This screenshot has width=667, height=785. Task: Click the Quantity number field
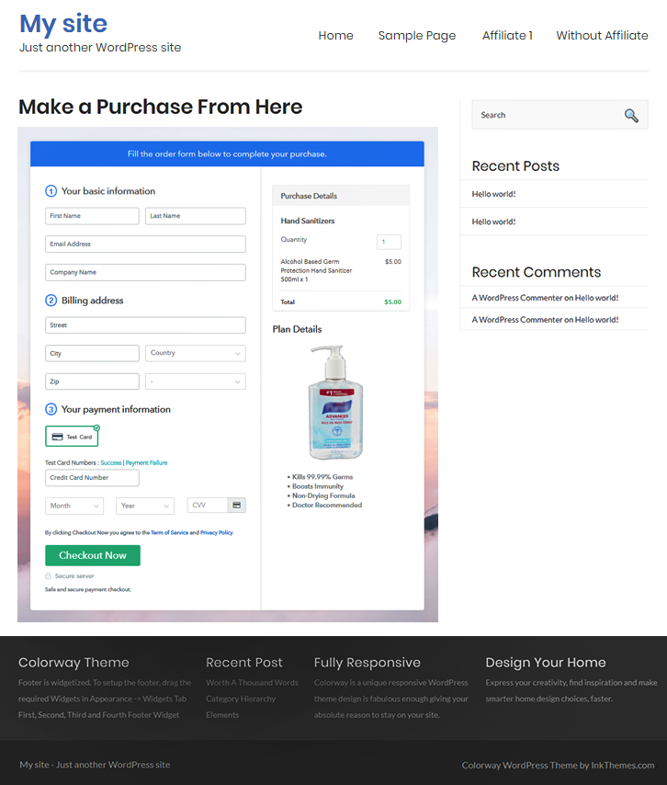point(389,242)
